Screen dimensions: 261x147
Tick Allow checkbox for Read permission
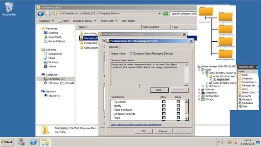point(164,118)
